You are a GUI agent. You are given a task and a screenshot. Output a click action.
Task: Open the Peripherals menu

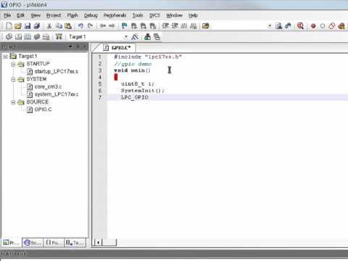[x=115, y=15]
